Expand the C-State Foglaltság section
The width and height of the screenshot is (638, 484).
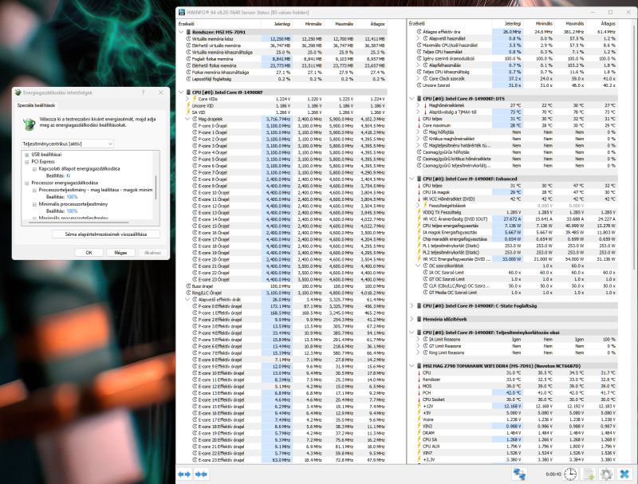coord(412,306)
